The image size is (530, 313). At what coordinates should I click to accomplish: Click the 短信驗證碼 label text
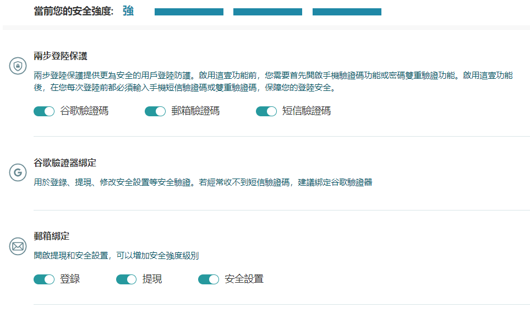[x=307, y=111]
